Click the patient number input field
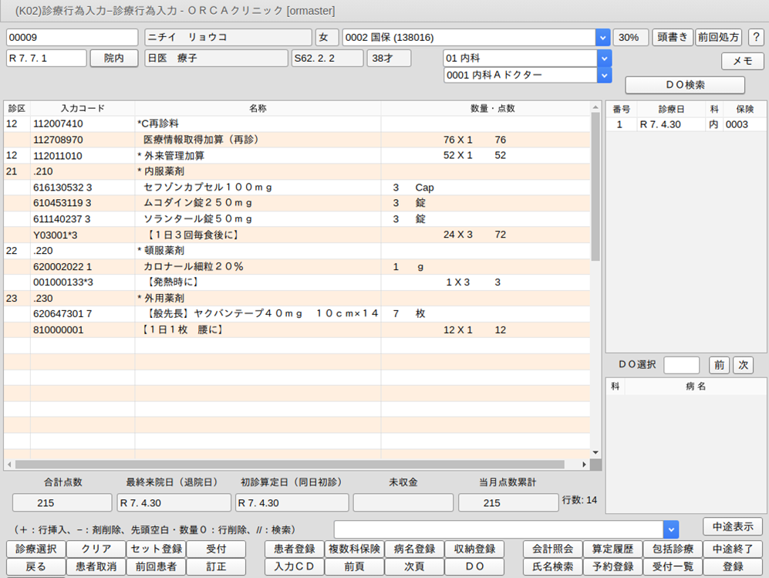The image size is (769, 578). (x=73, y=38)
